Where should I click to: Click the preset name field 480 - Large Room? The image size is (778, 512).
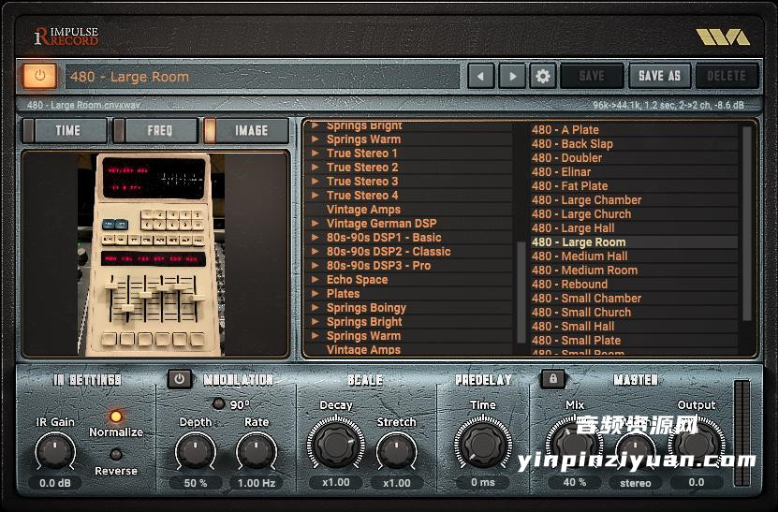(x=262, y=77)
